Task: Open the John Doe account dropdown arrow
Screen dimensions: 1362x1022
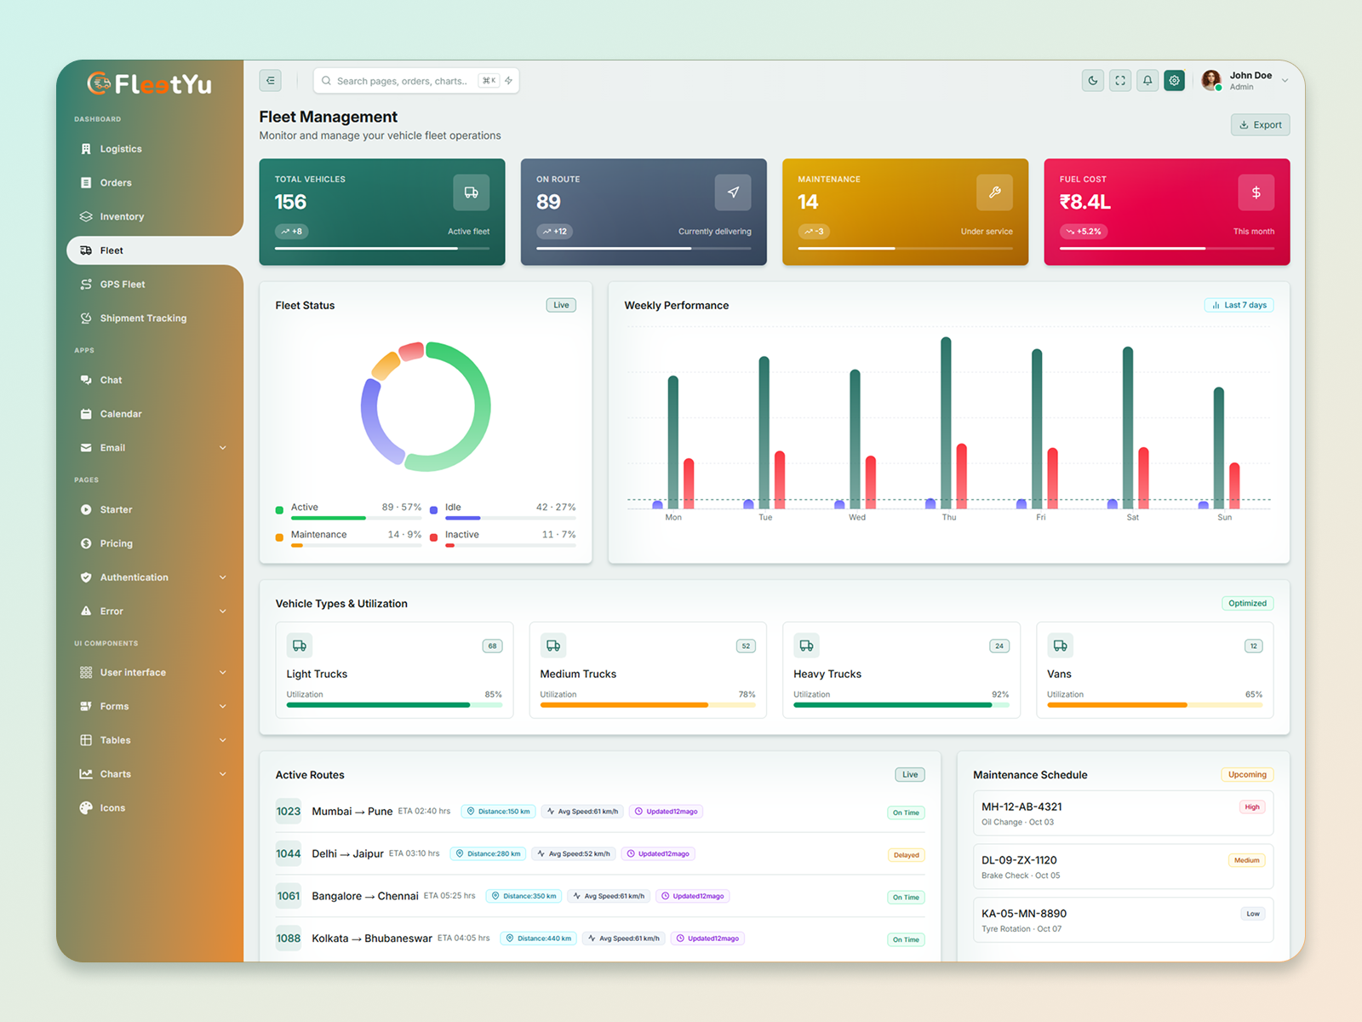Action: coord(1285,81)
